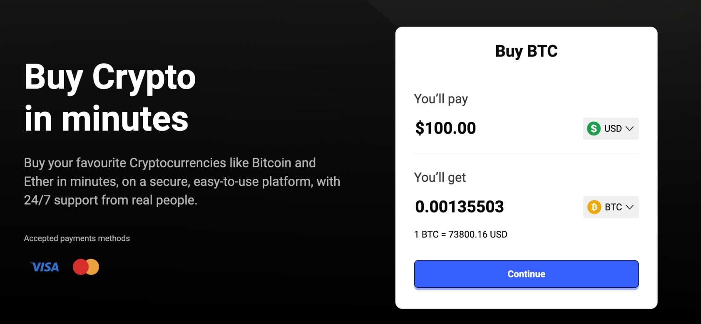This screenshot has width=701, height=324.
Task: Click the chevron next to BTC
Action: click(629, 207)
